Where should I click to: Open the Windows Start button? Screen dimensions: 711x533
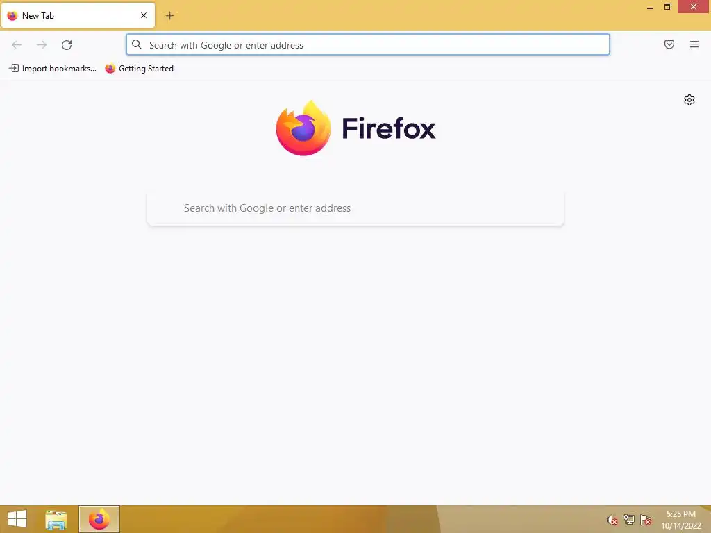point(17,519)
